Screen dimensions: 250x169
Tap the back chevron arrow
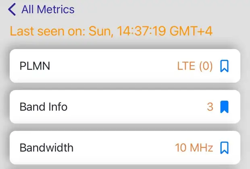click(12, 9)
